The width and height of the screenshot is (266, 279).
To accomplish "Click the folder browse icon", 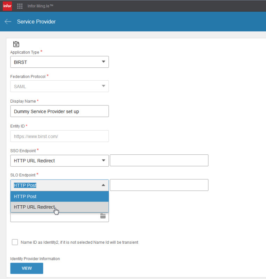I will [103, 216].
